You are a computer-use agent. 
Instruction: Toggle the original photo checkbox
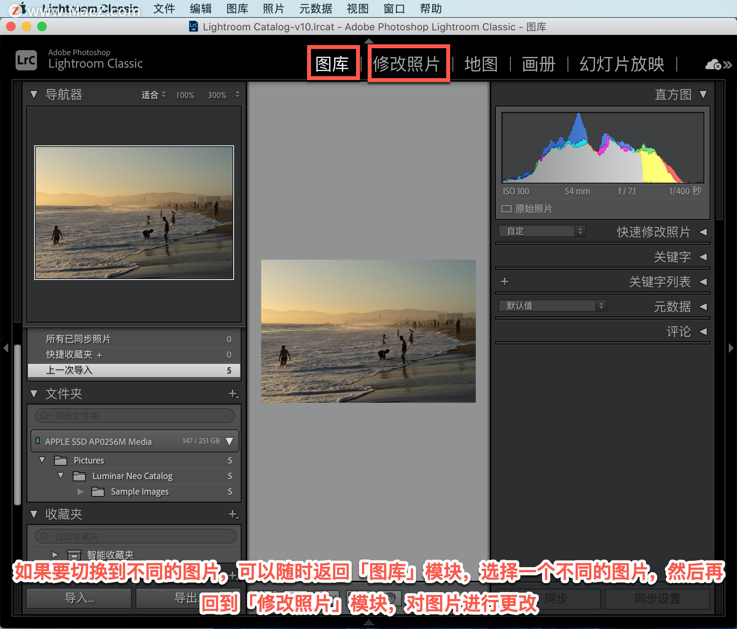tap(506, 209)
